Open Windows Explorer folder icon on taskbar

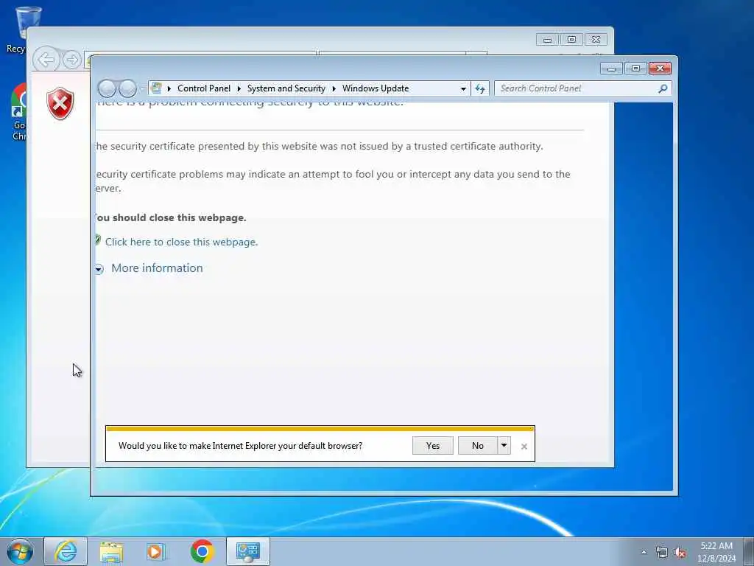111,551
